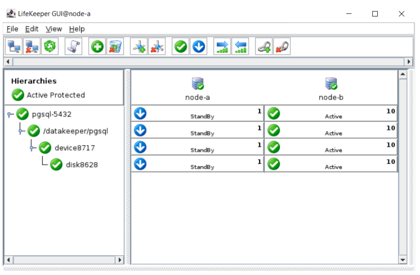The height and width of the screenshot is (275, 420).
Task: Click the Delete Comm Path icon
Action: pyautogui.click(x=157, y=47)
